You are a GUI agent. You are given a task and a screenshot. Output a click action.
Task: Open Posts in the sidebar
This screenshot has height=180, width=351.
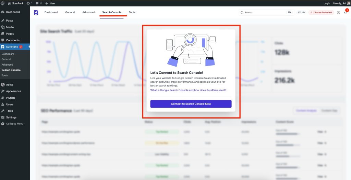pos(9,20)
